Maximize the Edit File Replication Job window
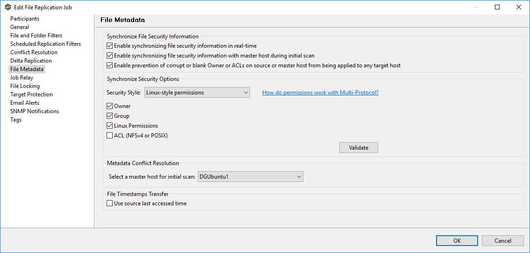 [x=497, y=7]
